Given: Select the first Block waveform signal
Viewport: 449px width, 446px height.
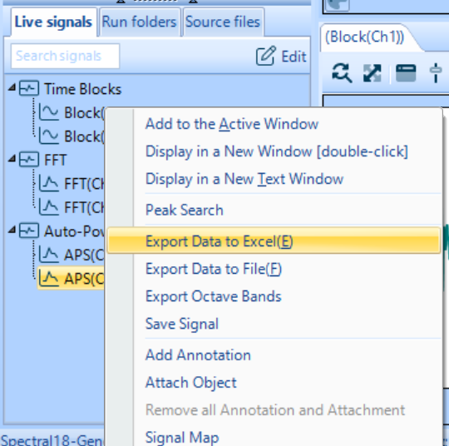Looking at the screenshot, I should [72, 112].
